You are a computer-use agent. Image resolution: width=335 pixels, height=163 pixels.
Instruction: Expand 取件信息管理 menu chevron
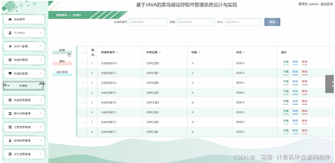(41, 113)
